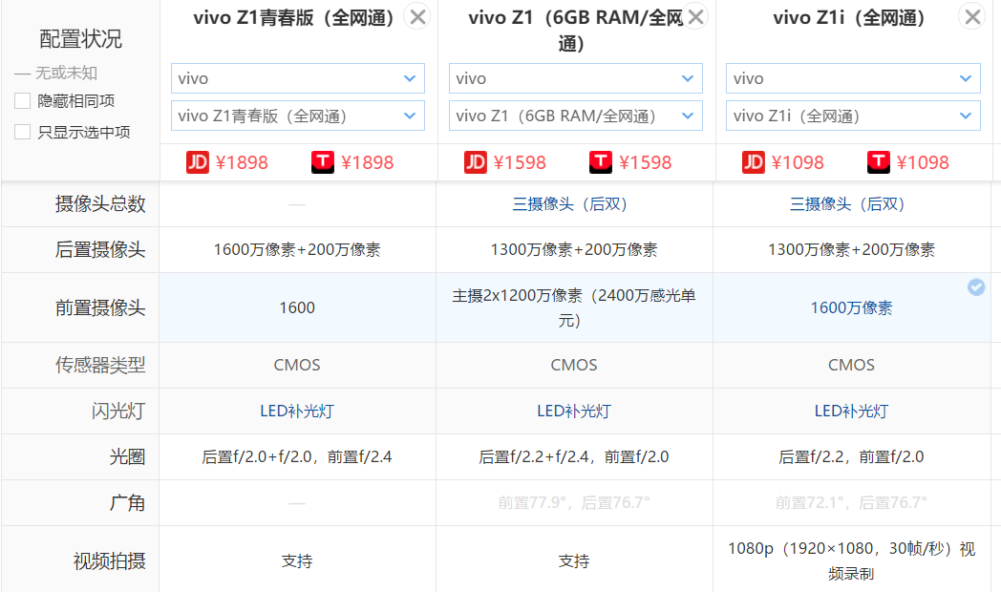Open brand dropdown above vivo Z1青春版 model
The image size is (1001, 592).
click(297, 78)
